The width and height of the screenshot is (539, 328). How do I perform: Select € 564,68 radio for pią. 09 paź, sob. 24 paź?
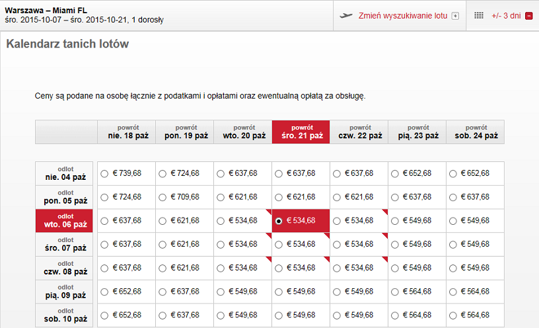click(453, 292)
